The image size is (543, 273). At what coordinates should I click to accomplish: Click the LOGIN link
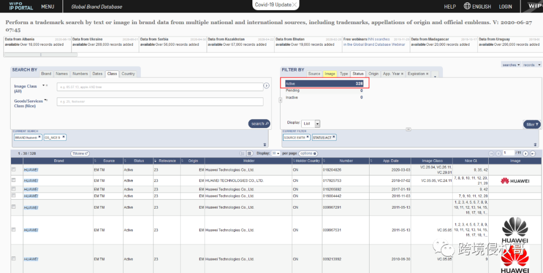(505, 7)
